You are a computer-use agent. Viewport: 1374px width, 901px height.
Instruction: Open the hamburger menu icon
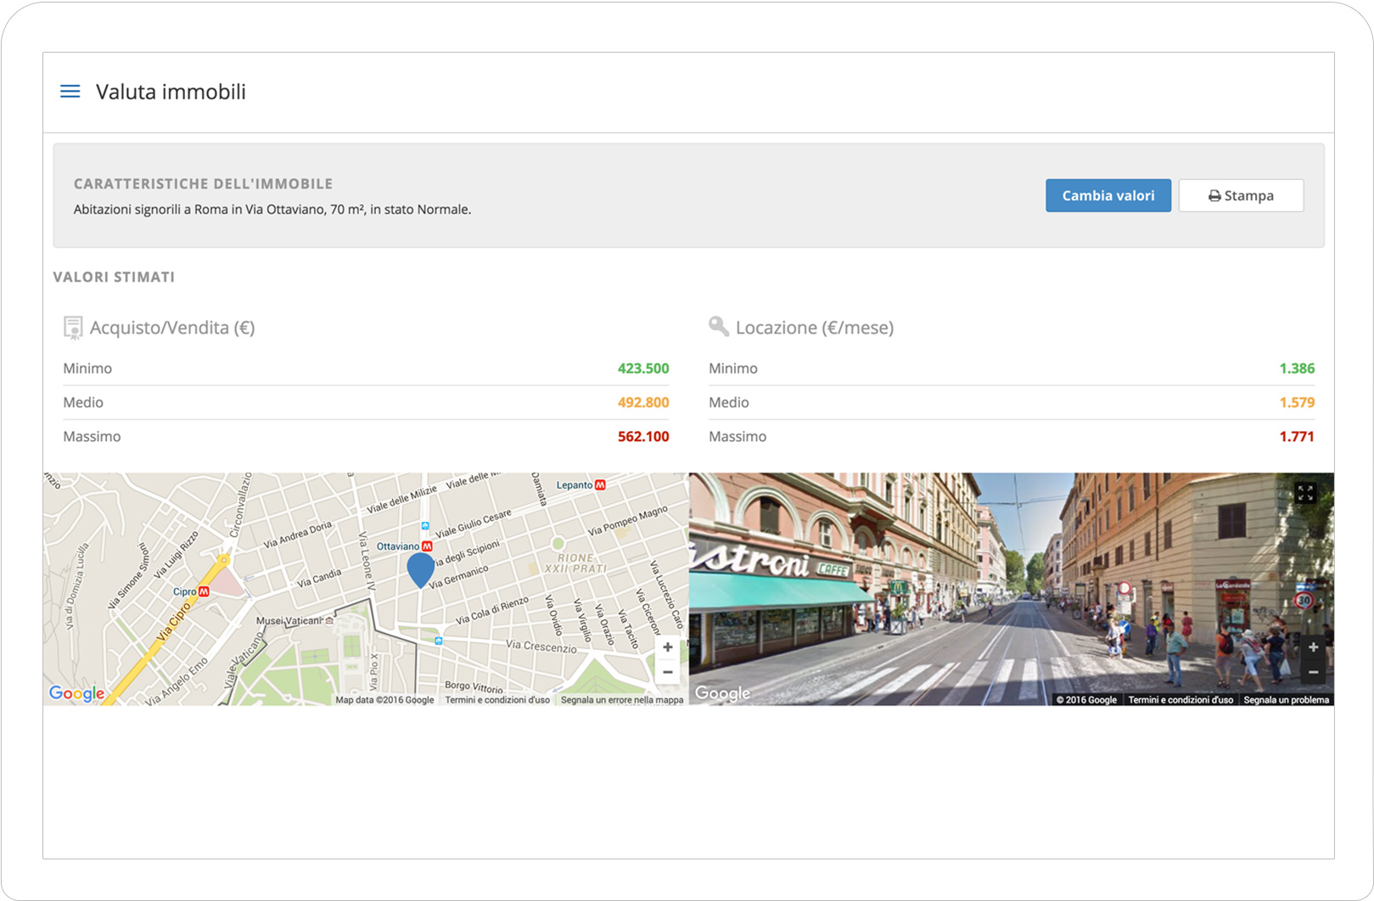coord(70,92)
